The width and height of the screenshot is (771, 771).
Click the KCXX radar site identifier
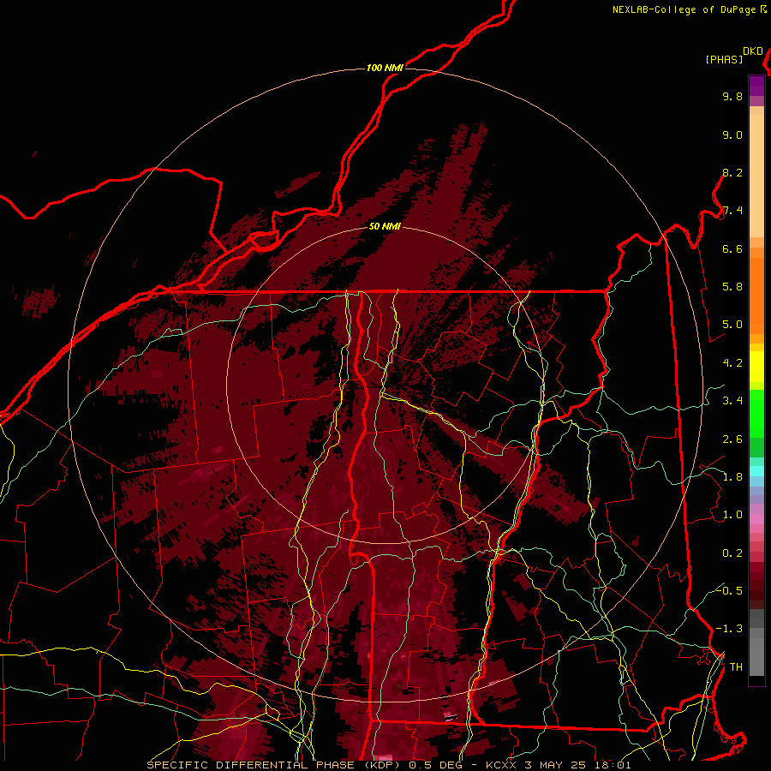(x=501, y=765)
